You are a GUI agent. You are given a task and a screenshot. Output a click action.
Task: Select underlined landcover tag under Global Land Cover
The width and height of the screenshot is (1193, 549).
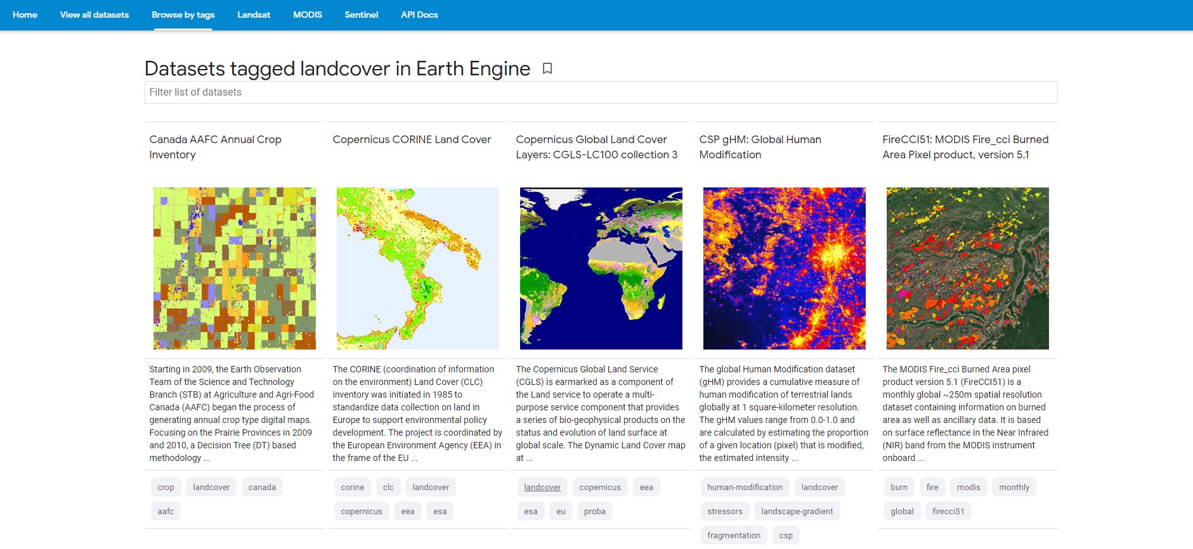[x=542, y=487]
